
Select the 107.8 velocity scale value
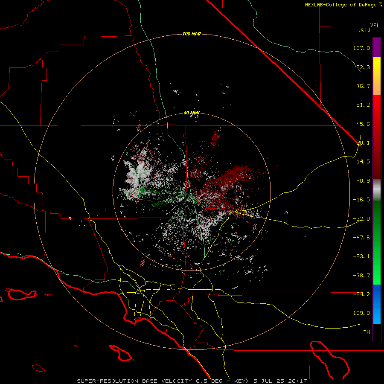tap(361, 48)
